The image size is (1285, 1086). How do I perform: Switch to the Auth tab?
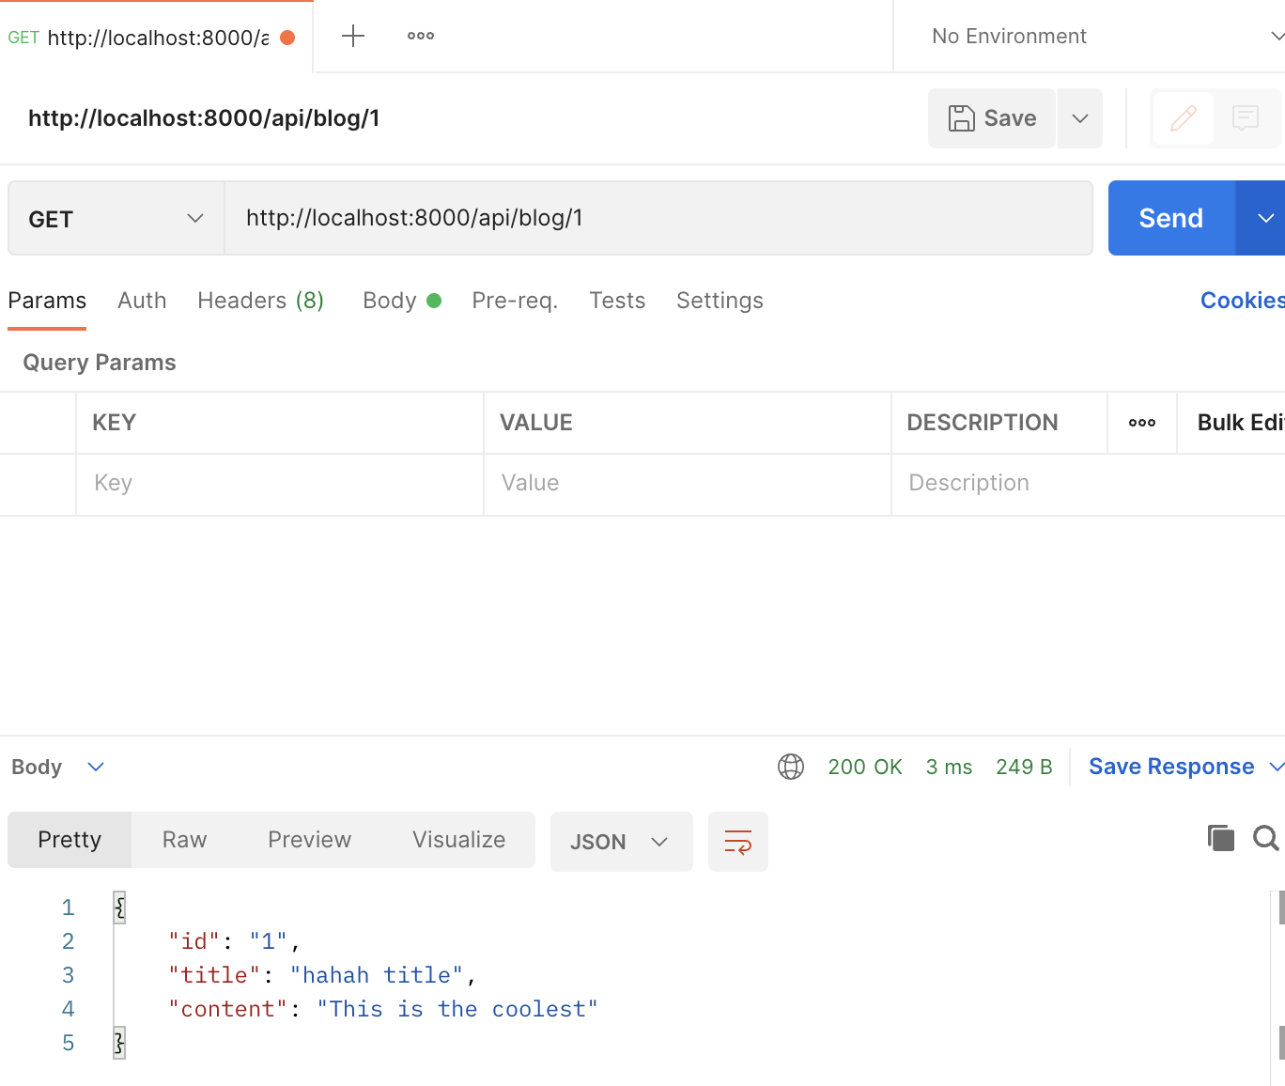[142, 301]
